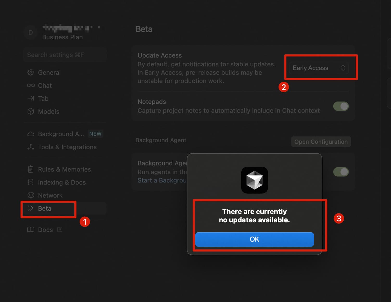
Task: Click the Beta page heading
Action: point(144,29)
